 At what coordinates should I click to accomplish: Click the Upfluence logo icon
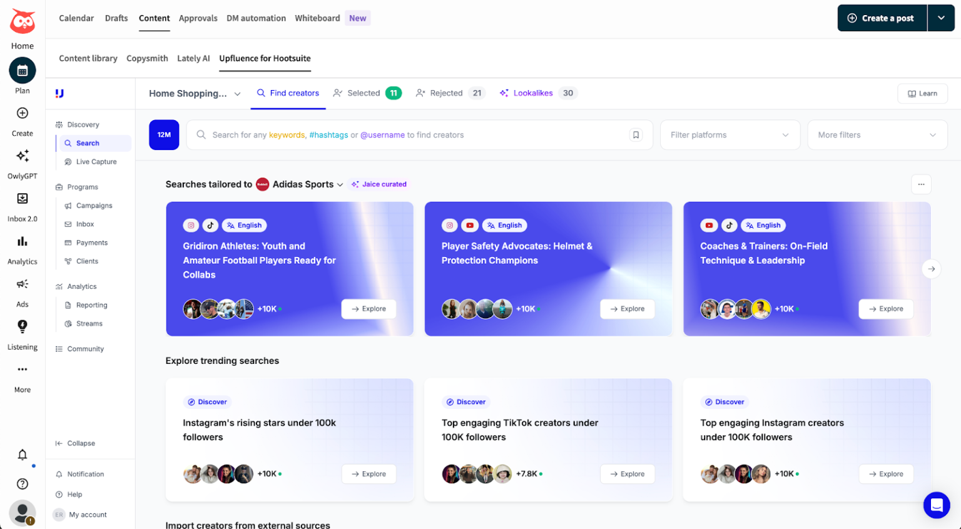coord(59,93)
